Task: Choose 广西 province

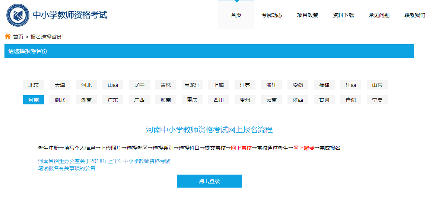Action: [139, 100]
